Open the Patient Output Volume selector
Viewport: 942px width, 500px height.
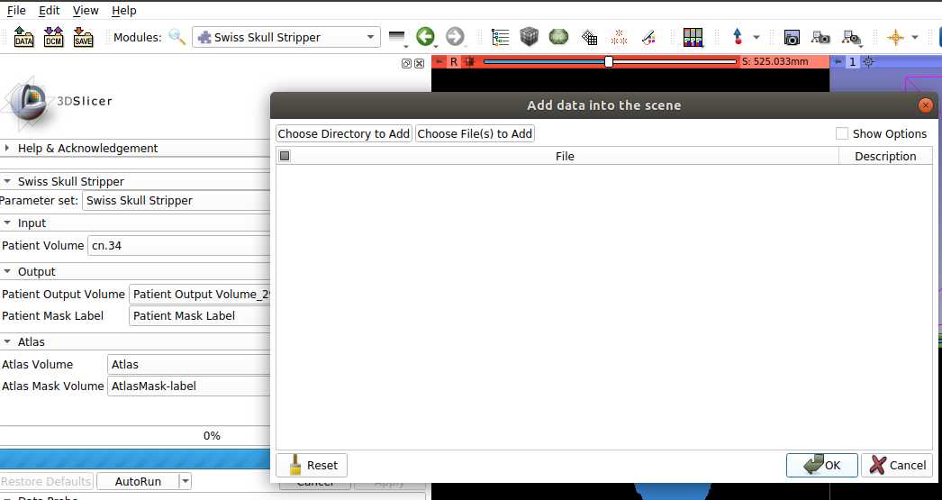(200, 294)
